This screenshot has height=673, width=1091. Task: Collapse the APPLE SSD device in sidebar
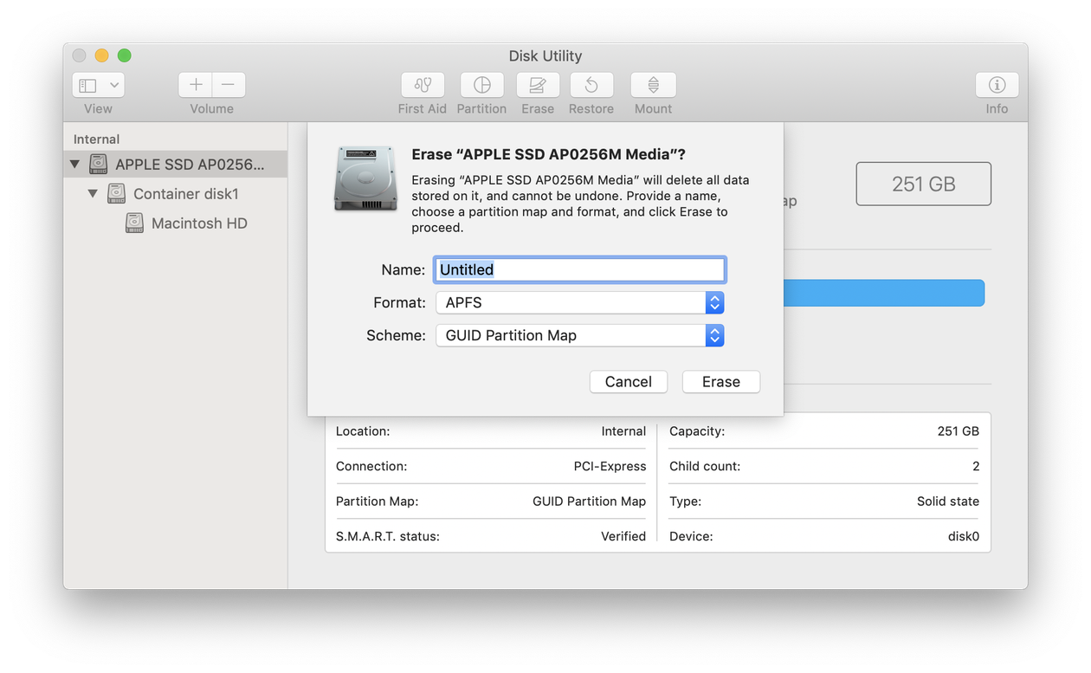pyautogui.click(x=74, y=163)
